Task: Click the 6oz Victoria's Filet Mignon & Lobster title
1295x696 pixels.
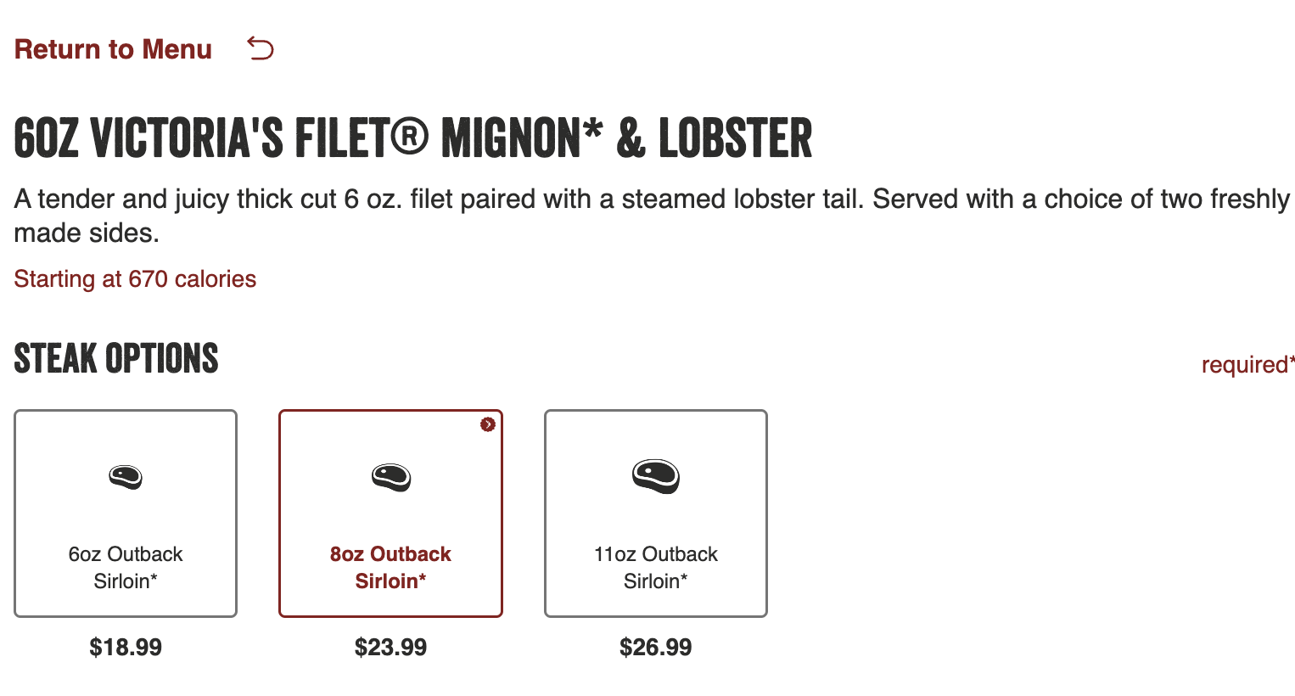Action: [x=413, y=138]
